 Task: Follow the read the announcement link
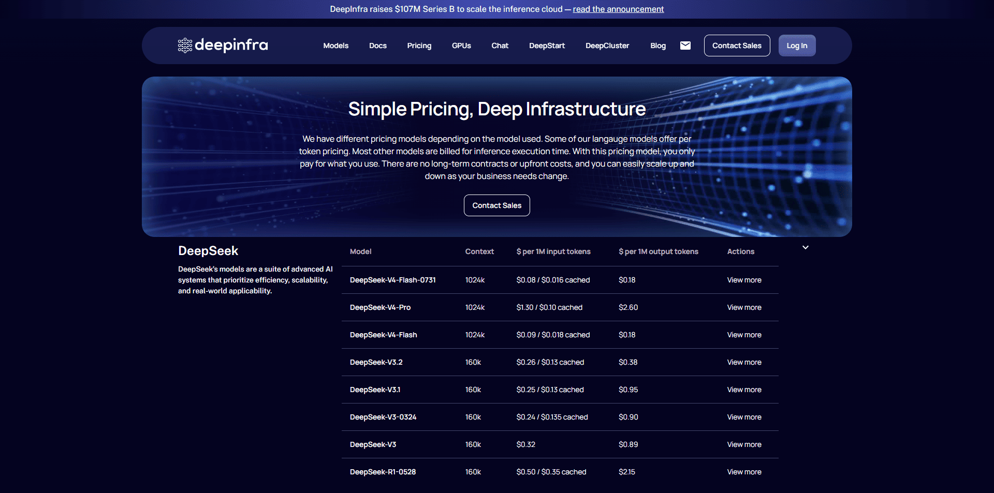tap(618, 9)
